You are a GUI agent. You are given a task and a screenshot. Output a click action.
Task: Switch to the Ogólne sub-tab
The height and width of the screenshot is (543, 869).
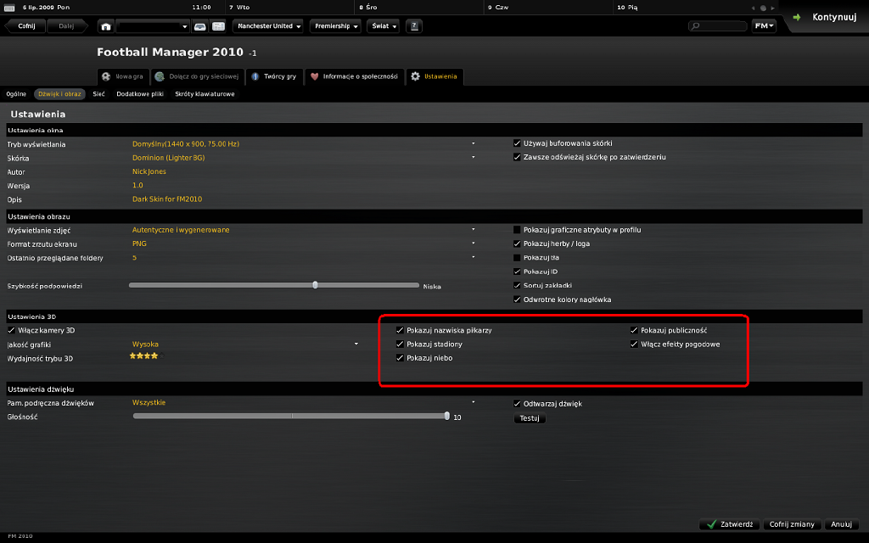(16, 94)
